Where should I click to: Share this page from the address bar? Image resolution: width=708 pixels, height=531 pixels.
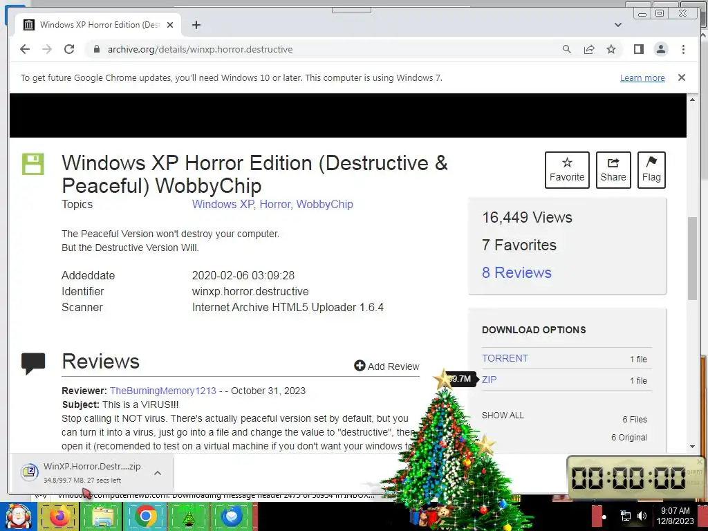[x=589, y=49]
